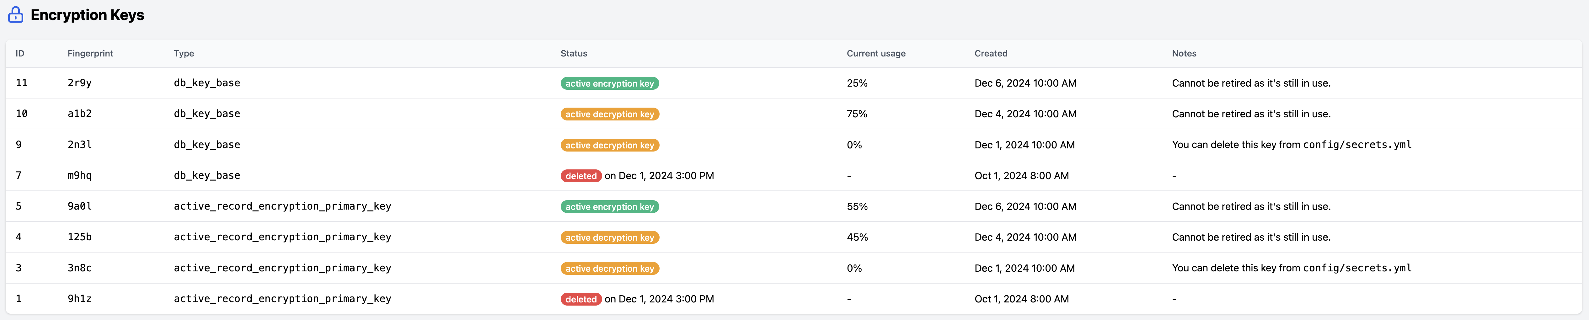Image resolution: width=1589 pixels, height=320 pixels.
Task: Click created date Oct 1 in m9hq row
Action: click(x=1021, y=176)
